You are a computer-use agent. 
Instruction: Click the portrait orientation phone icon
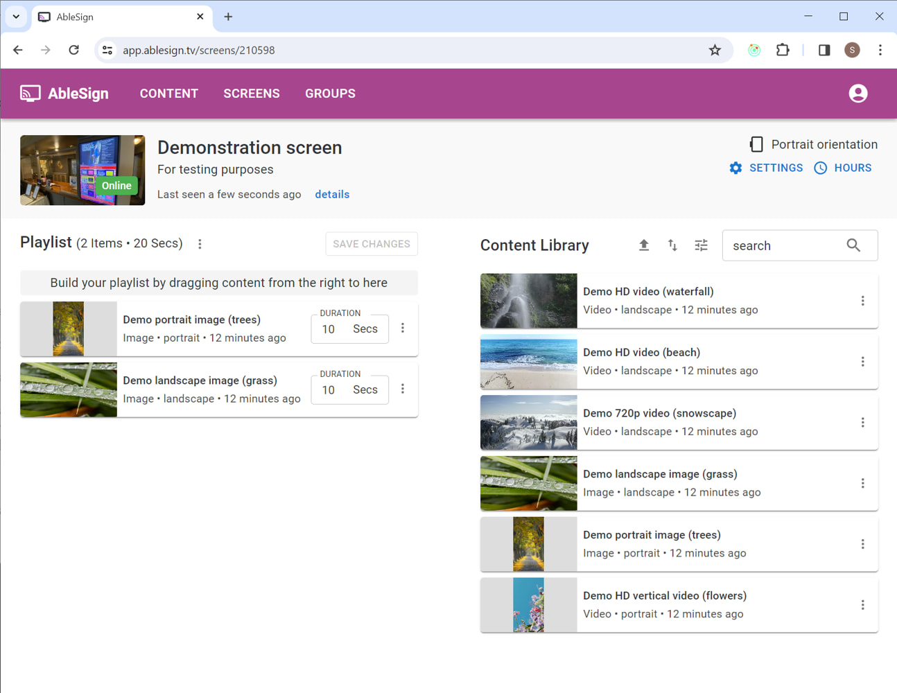(756, 144)
